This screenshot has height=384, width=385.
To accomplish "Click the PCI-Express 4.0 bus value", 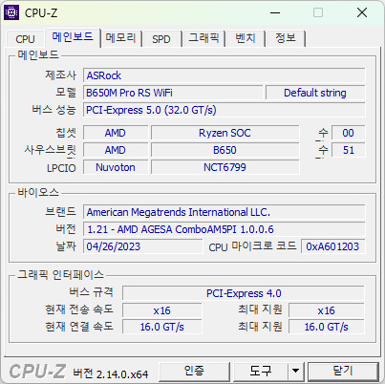I will (x=244, y=293).
